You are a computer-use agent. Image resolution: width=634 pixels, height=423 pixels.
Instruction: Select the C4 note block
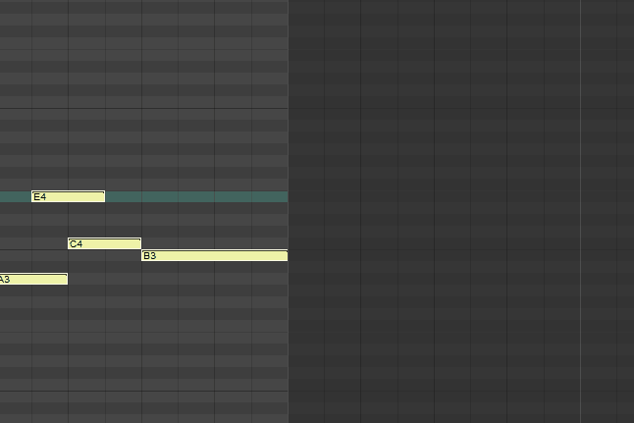(x=104, y=243)
